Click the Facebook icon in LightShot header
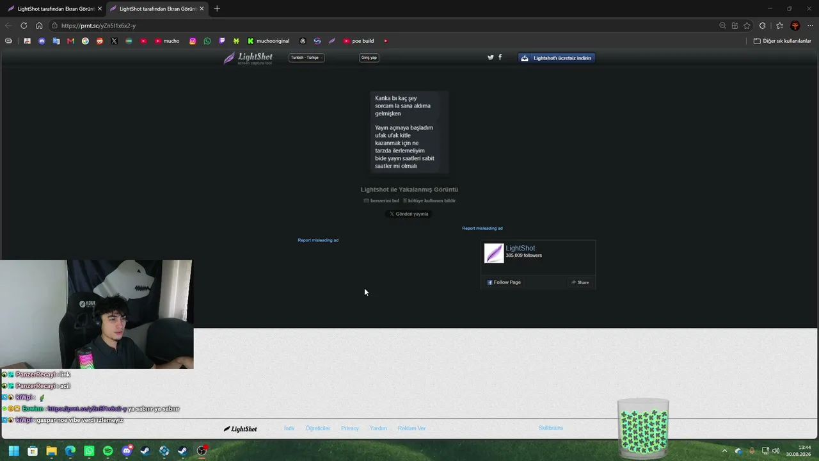The image size is (819, 461). (x=500, y=58)
